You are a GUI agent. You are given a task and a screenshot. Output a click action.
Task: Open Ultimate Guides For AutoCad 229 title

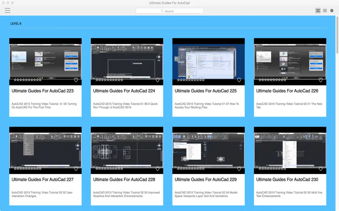click(206, 179)
